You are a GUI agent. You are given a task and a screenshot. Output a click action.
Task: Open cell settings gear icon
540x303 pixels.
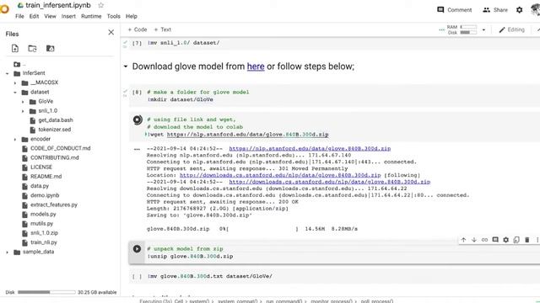point(505,240)
